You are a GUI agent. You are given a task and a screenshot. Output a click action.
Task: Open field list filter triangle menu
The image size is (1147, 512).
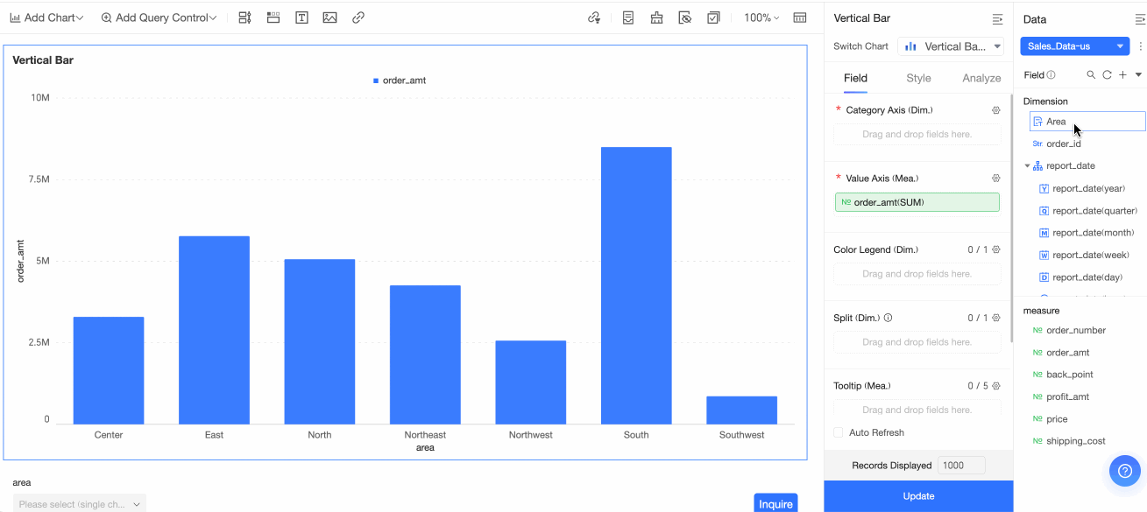(x=1138, y=75)
